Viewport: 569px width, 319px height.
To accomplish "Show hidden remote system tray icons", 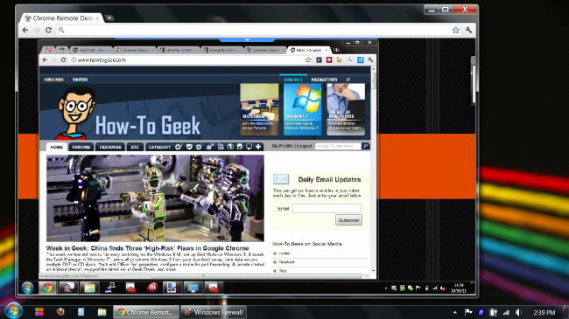I will tap(386, 288).
